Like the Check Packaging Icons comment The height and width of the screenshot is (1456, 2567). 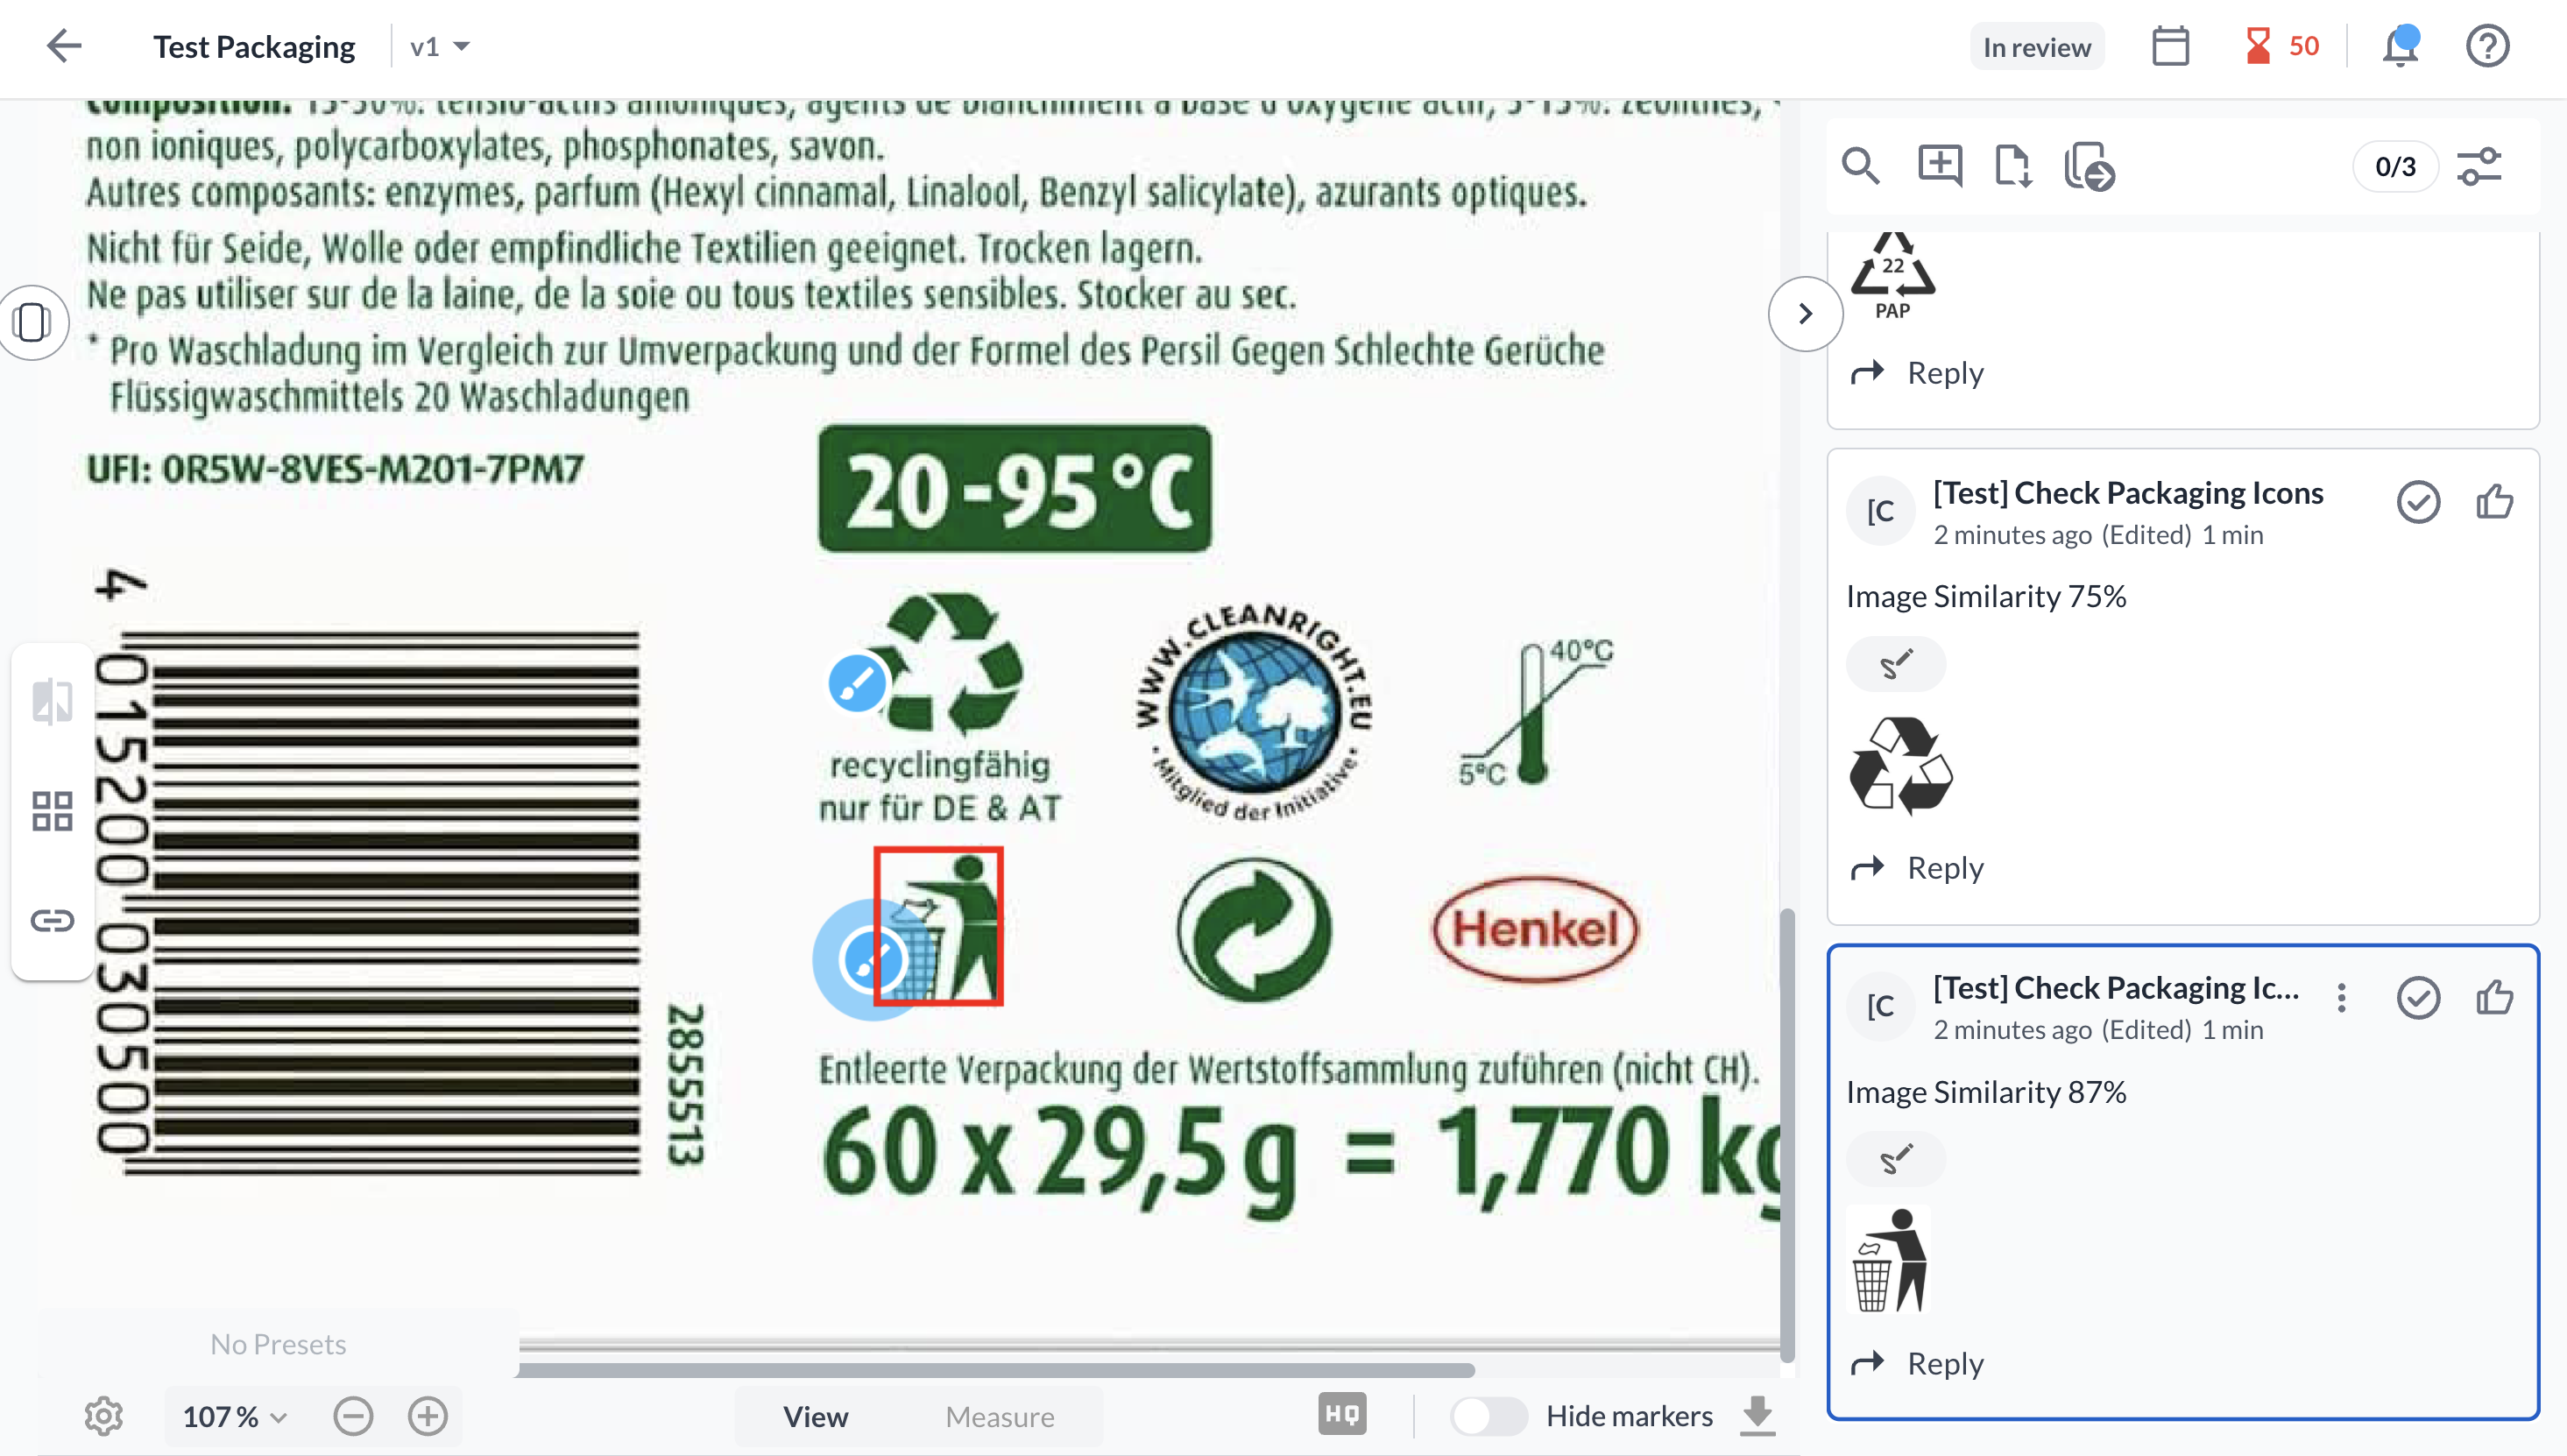click(x=2496, y=503)
